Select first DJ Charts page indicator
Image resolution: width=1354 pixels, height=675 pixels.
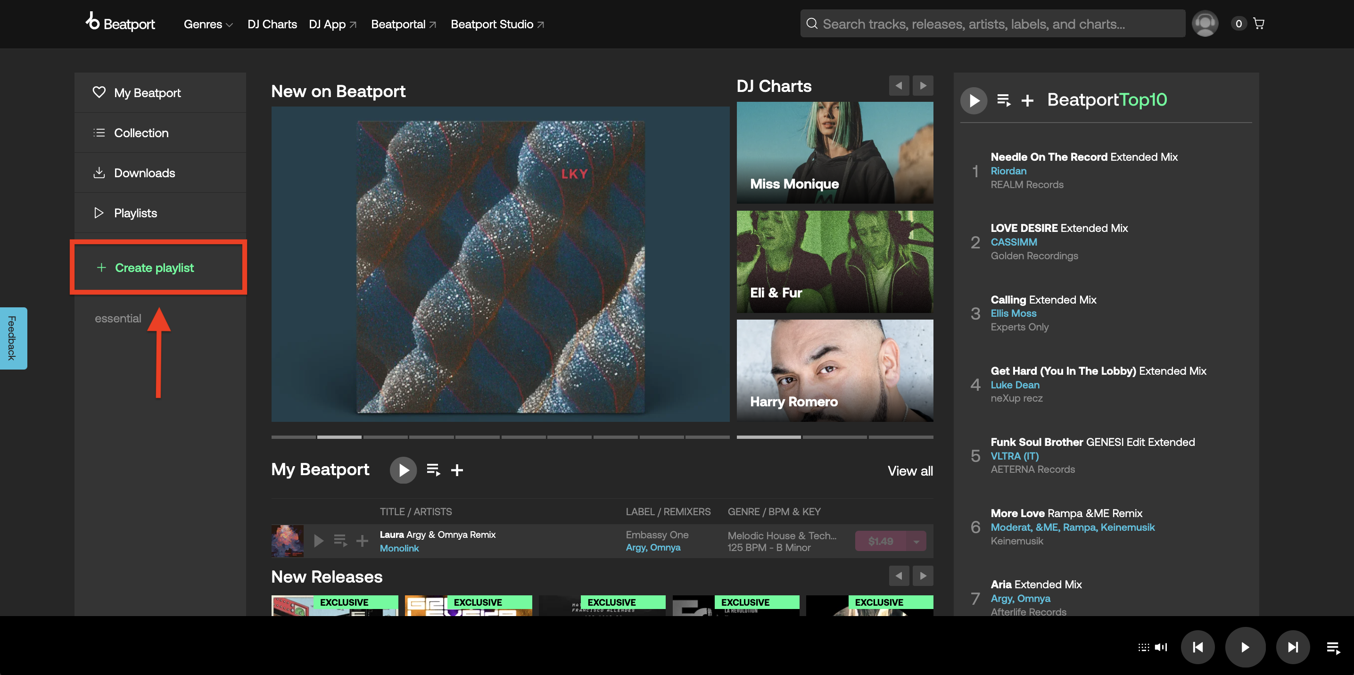click(x=768, y=437)
